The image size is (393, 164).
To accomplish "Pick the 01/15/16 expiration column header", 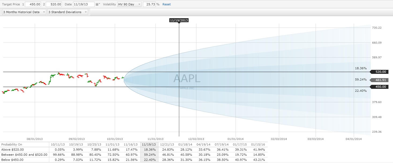I will click(x=258, y=144).
